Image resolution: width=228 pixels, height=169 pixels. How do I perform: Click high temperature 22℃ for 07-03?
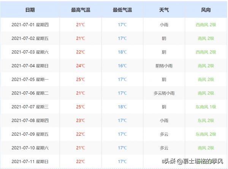[x=81, y=52]
